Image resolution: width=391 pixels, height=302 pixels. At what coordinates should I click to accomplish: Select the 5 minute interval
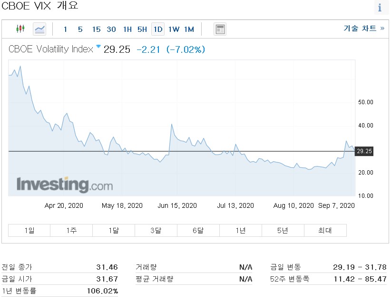pos(80,29)
